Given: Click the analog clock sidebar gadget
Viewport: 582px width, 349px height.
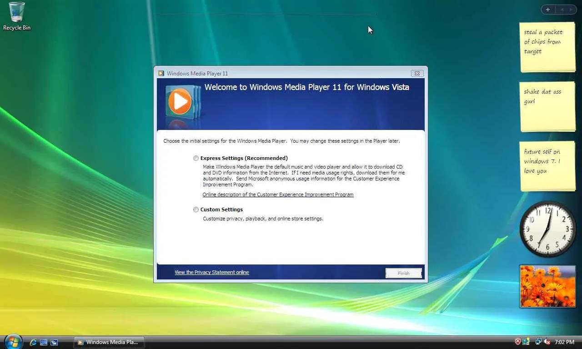Looking at the screenshot, I should click(547, 229).
